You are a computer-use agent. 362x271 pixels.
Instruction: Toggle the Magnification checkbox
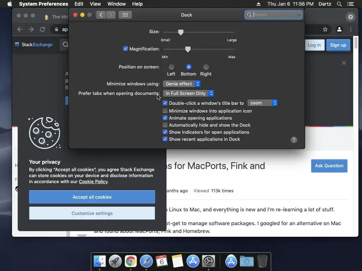pyautogui.click(x=125, y=49)
